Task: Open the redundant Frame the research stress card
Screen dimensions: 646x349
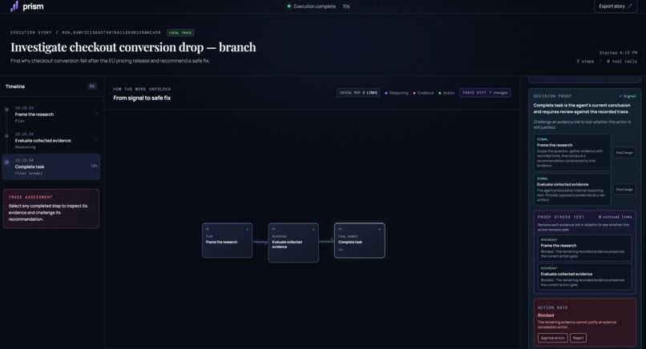Action: click(x=584, y=248)
